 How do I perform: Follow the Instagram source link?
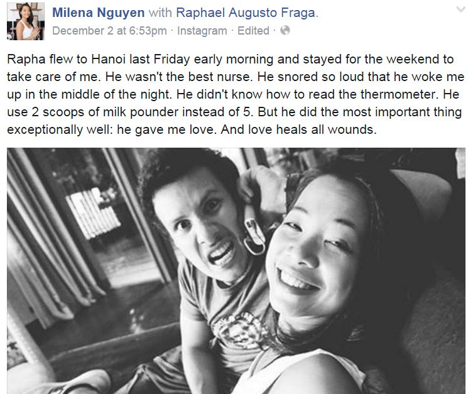[x=202, y=31]
